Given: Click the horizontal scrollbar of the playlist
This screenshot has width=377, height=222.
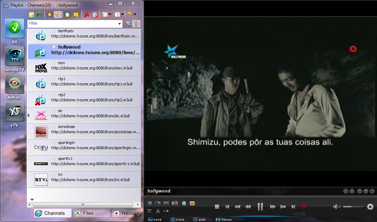Looking at the screenshot, I should 83,205.
